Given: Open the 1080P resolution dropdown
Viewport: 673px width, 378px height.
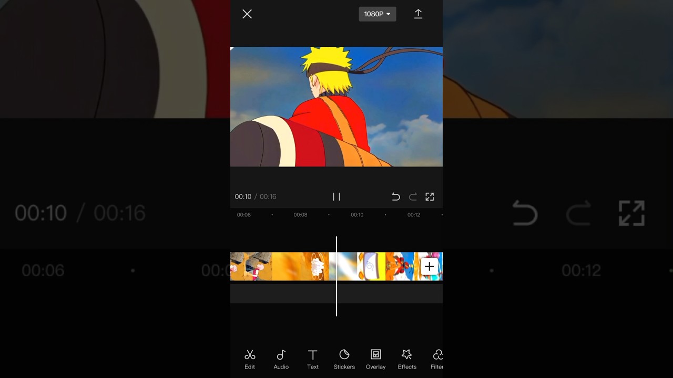Looking at the screenshot, I should tap(377, 14).
